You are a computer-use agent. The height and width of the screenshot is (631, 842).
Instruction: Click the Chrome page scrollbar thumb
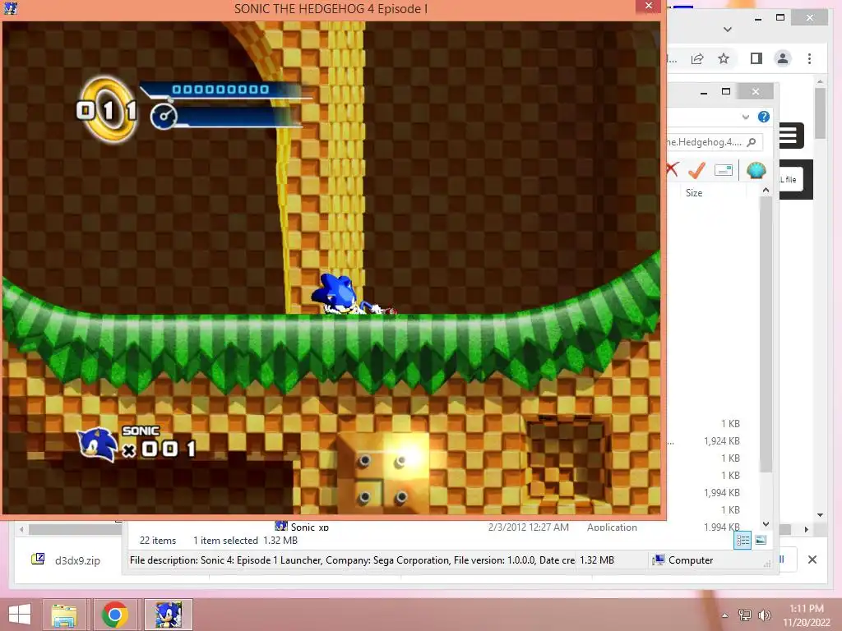[820, 113]
